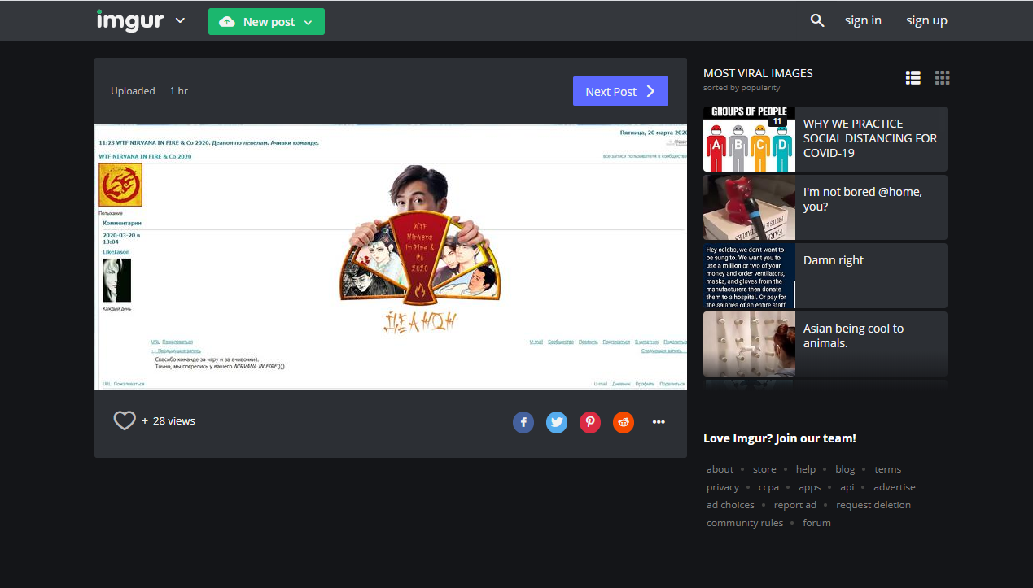Open the about footer link

click(x=720, y=469)
